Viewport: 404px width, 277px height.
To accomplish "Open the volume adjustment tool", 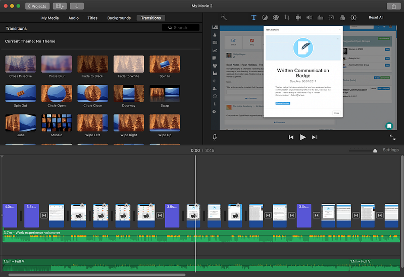I will click(309, 18).
